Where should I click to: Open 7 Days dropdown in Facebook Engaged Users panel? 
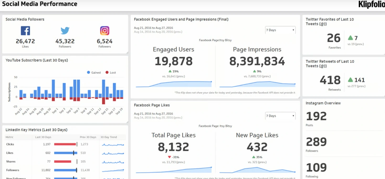tap(280, 30)
